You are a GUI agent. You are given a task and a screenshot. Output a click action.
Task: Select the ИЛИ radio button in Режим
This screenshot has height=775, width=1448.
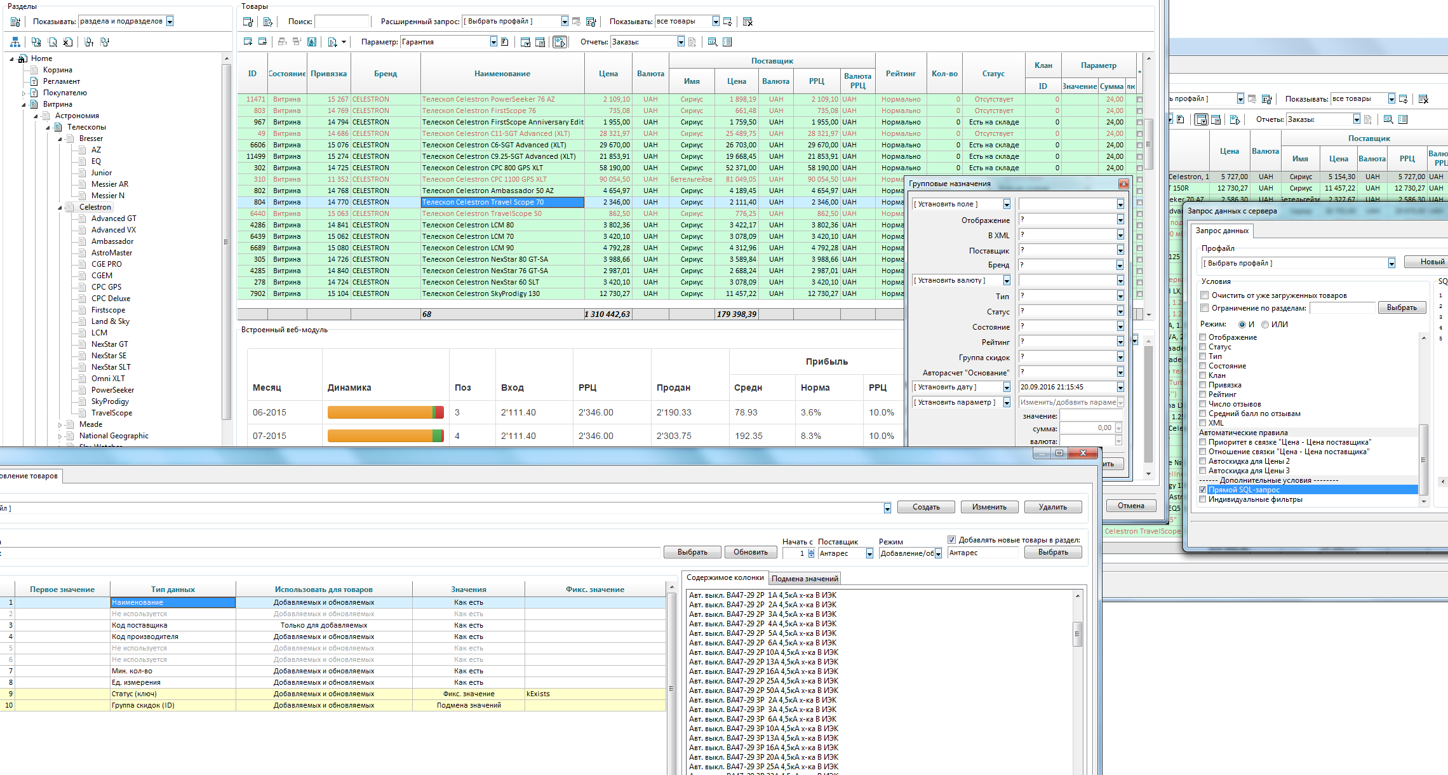tap(1264, 324)
